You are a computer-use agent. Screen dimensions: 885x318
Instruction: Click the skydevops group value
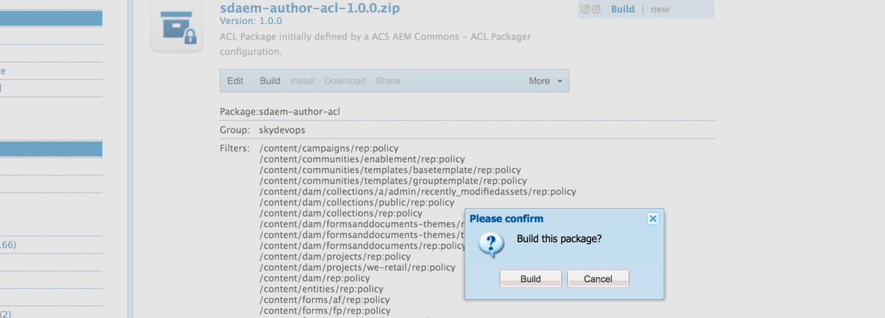[282, 130]
